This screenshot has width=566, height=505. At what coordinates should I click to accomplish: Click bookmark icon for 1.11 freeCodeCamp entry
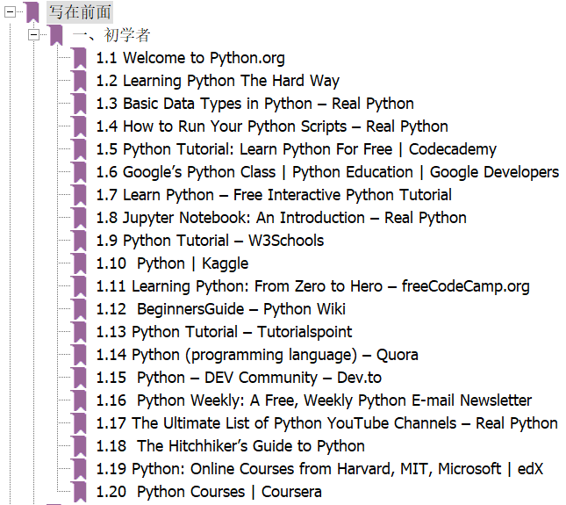pyautogui.click(x=80, y=286)
